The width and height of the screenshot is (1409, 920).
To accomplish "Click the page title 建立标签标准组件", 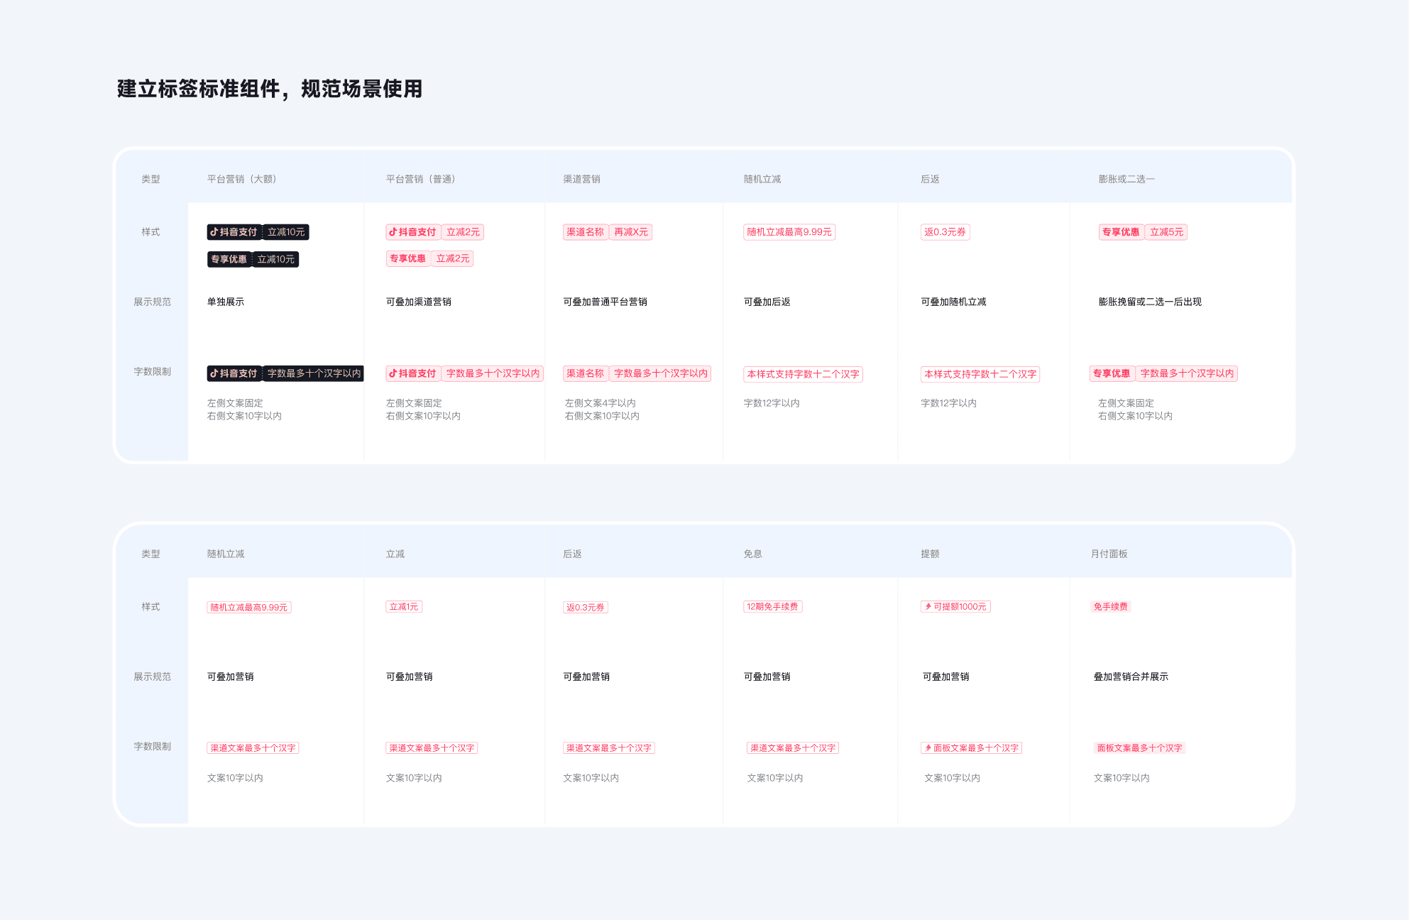I will [269, 89].
